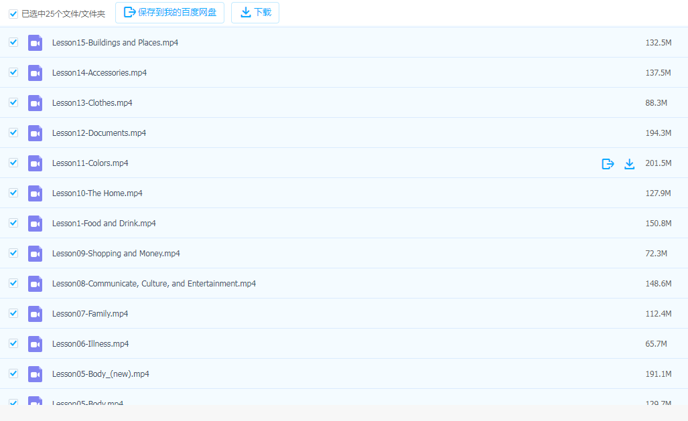Viewport: 688px width, 421px height.
Task: Toggle checkbox for Lesson08-Communicate, Culture, and Entertainment
Action: click(x=13, y=283)
